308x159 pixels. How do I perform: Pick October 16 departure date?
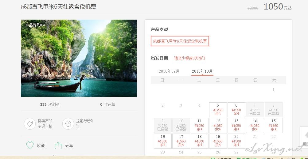pos(163,141)
